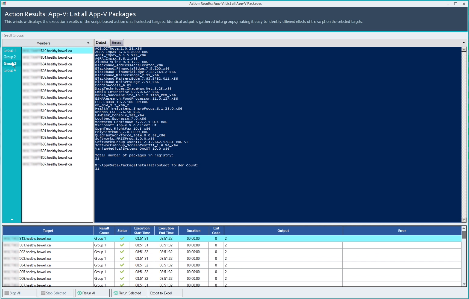Click green check status for 002.healthy.bewell.ca
This screenshot has width=469, height=299.
(x=122, y=252)
